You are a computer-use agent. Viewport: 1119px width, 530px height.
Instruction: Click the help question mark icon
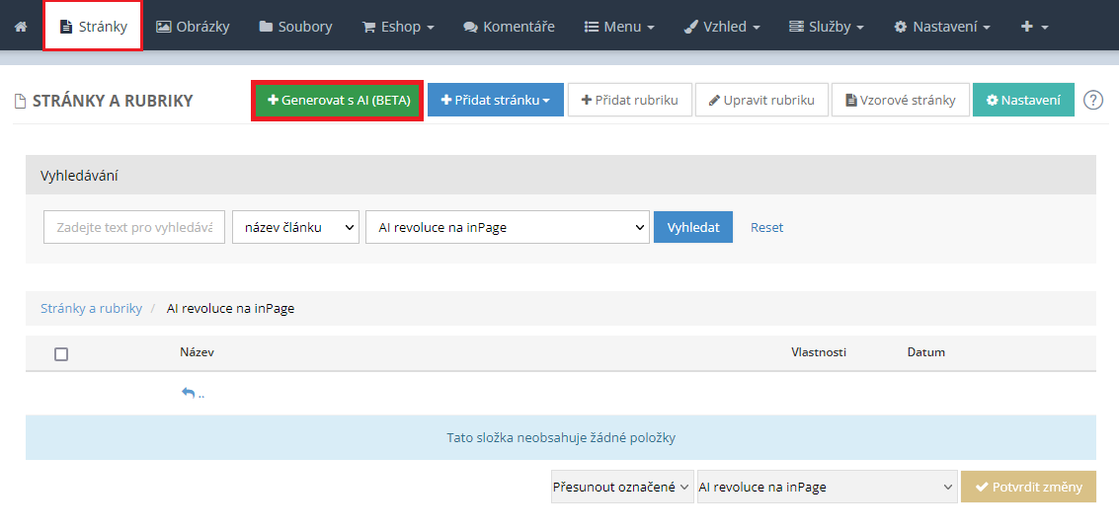[1092, 100]
